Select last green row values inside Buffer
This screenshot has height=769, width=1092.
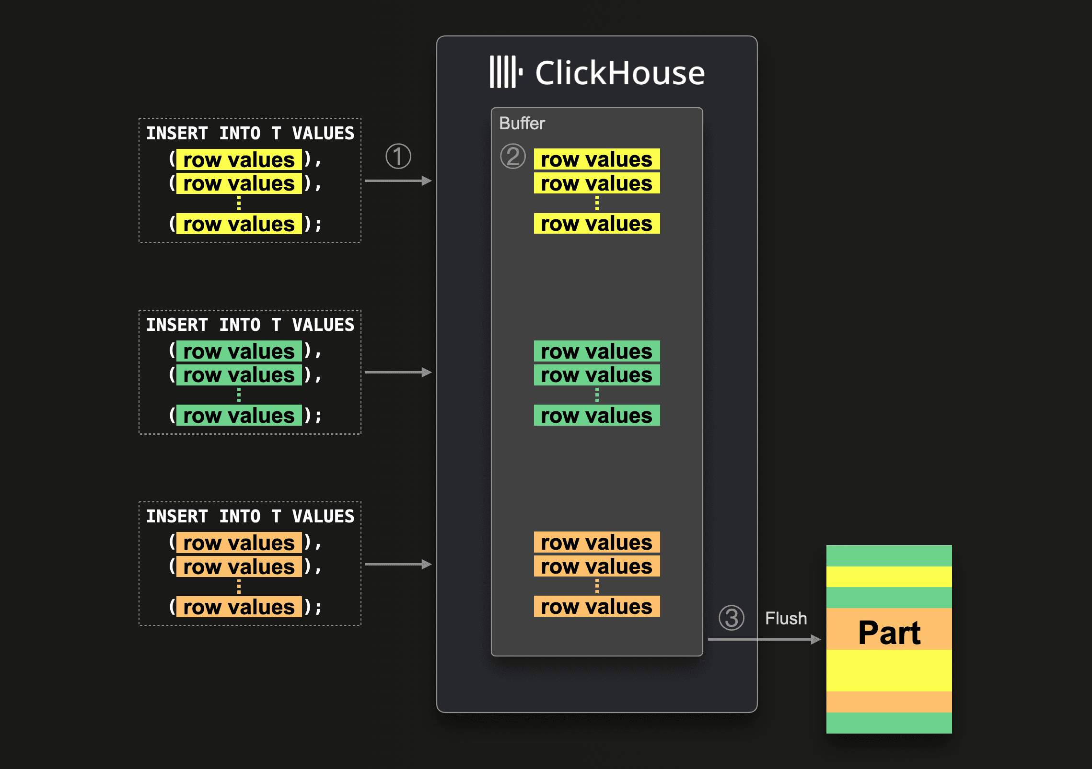(597, 415)
